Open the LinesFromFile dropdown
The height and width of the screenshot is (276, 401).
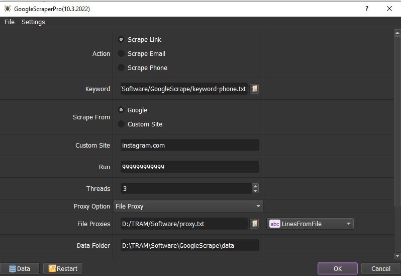pos(310,224)
